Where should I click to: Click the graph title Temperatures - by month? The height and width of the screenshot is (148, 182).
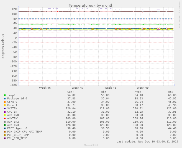pyautogui.click(x=91, y=6)
